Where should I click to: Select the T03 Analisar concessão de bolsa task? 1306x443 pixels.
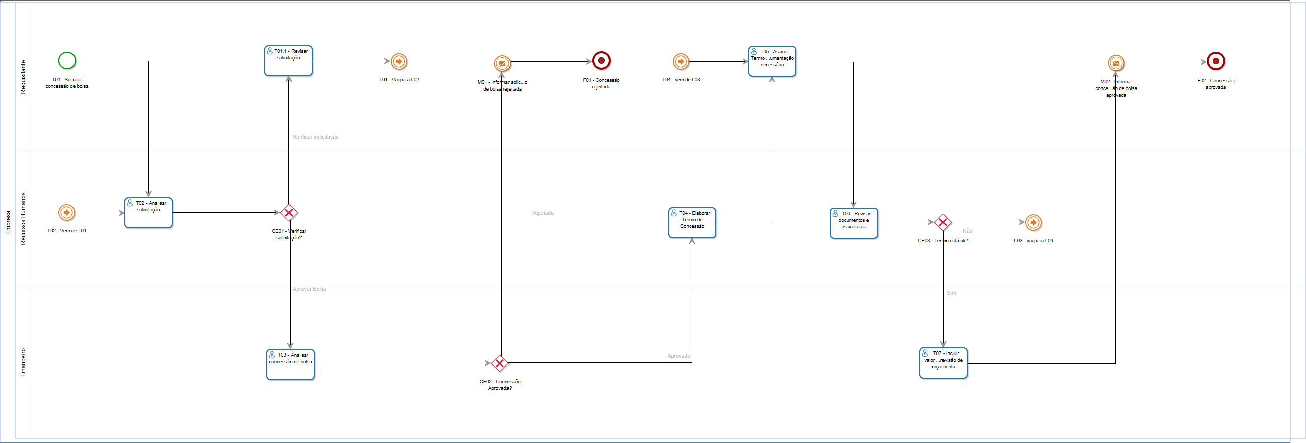[291, 365]
